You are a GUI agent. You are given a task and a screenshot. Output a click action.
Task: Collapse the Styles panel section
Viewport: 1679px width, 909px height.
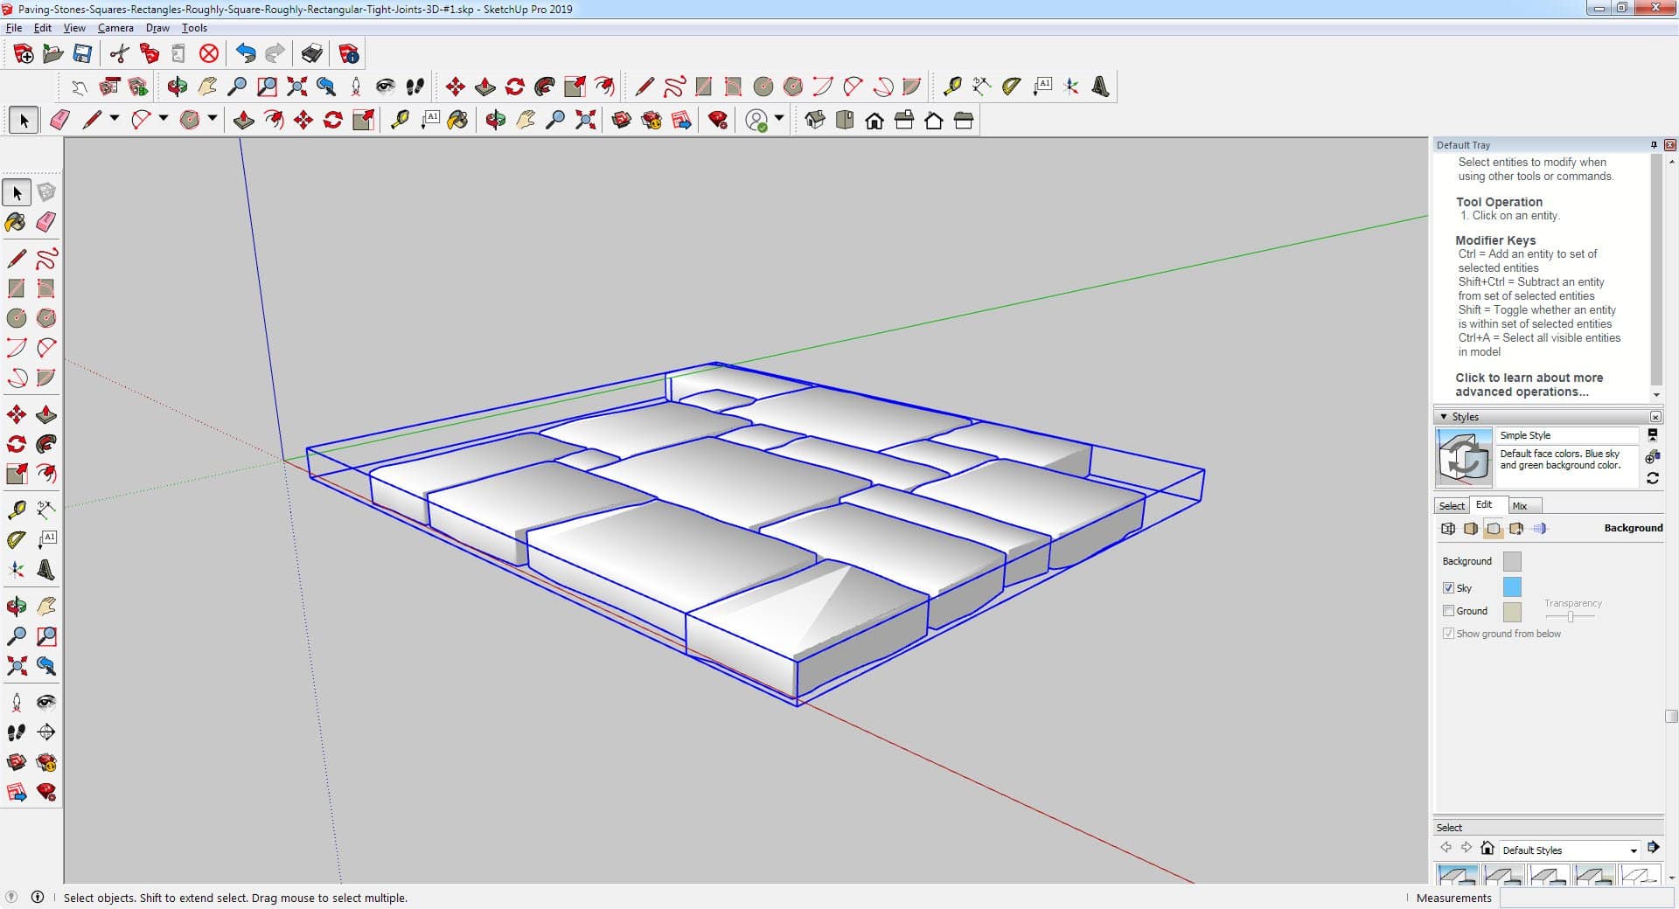(1444, 417)
